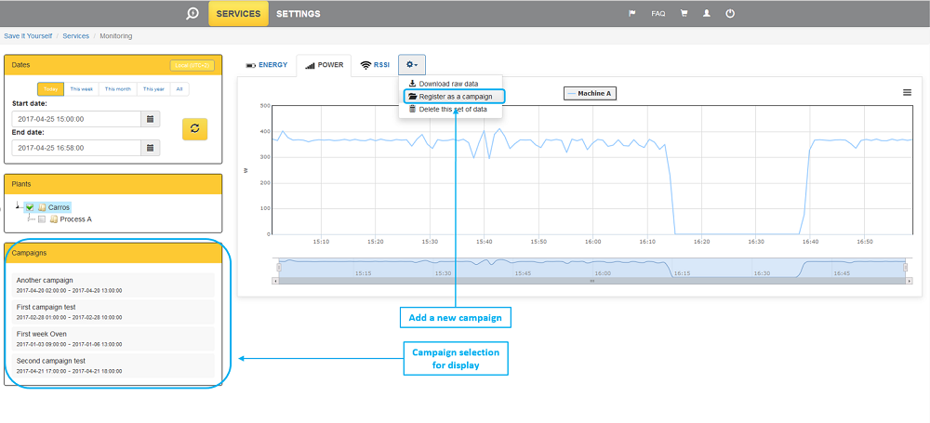The image size is (930, 423).
Task: Open the end date calendar picker
Action: [150, 147]
